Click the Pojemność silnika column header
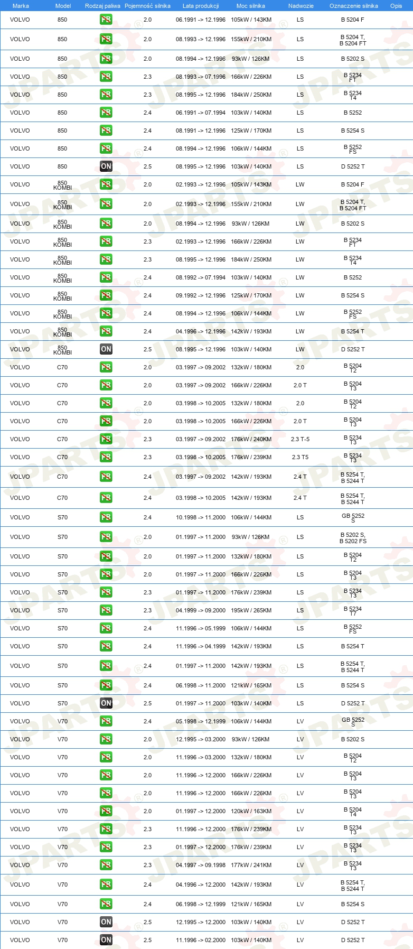The height and width of the screenshot is (949, 413). 147,6
